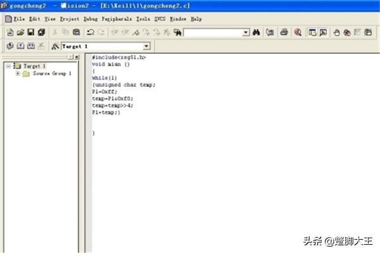This screenshot has height=253, width=380.
Task: Open the Help menu
Action: [196, 19]
